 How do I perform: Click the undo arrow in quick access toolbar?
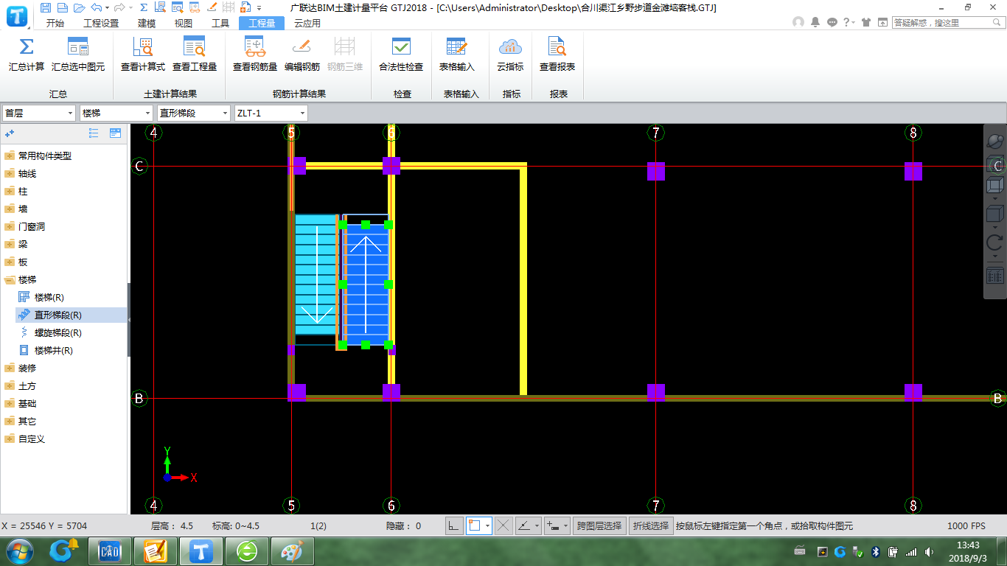click(97, 7)
